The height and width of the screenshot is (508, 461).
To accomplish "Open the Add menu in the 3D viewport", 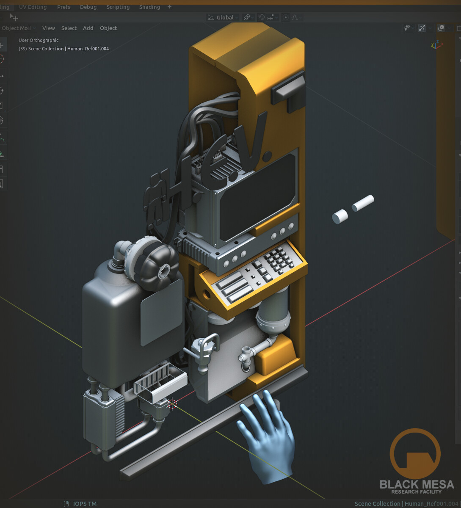I will (x=88, y=28).
